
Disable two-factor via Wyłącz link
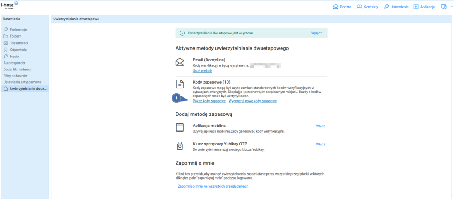pos(316,33)
